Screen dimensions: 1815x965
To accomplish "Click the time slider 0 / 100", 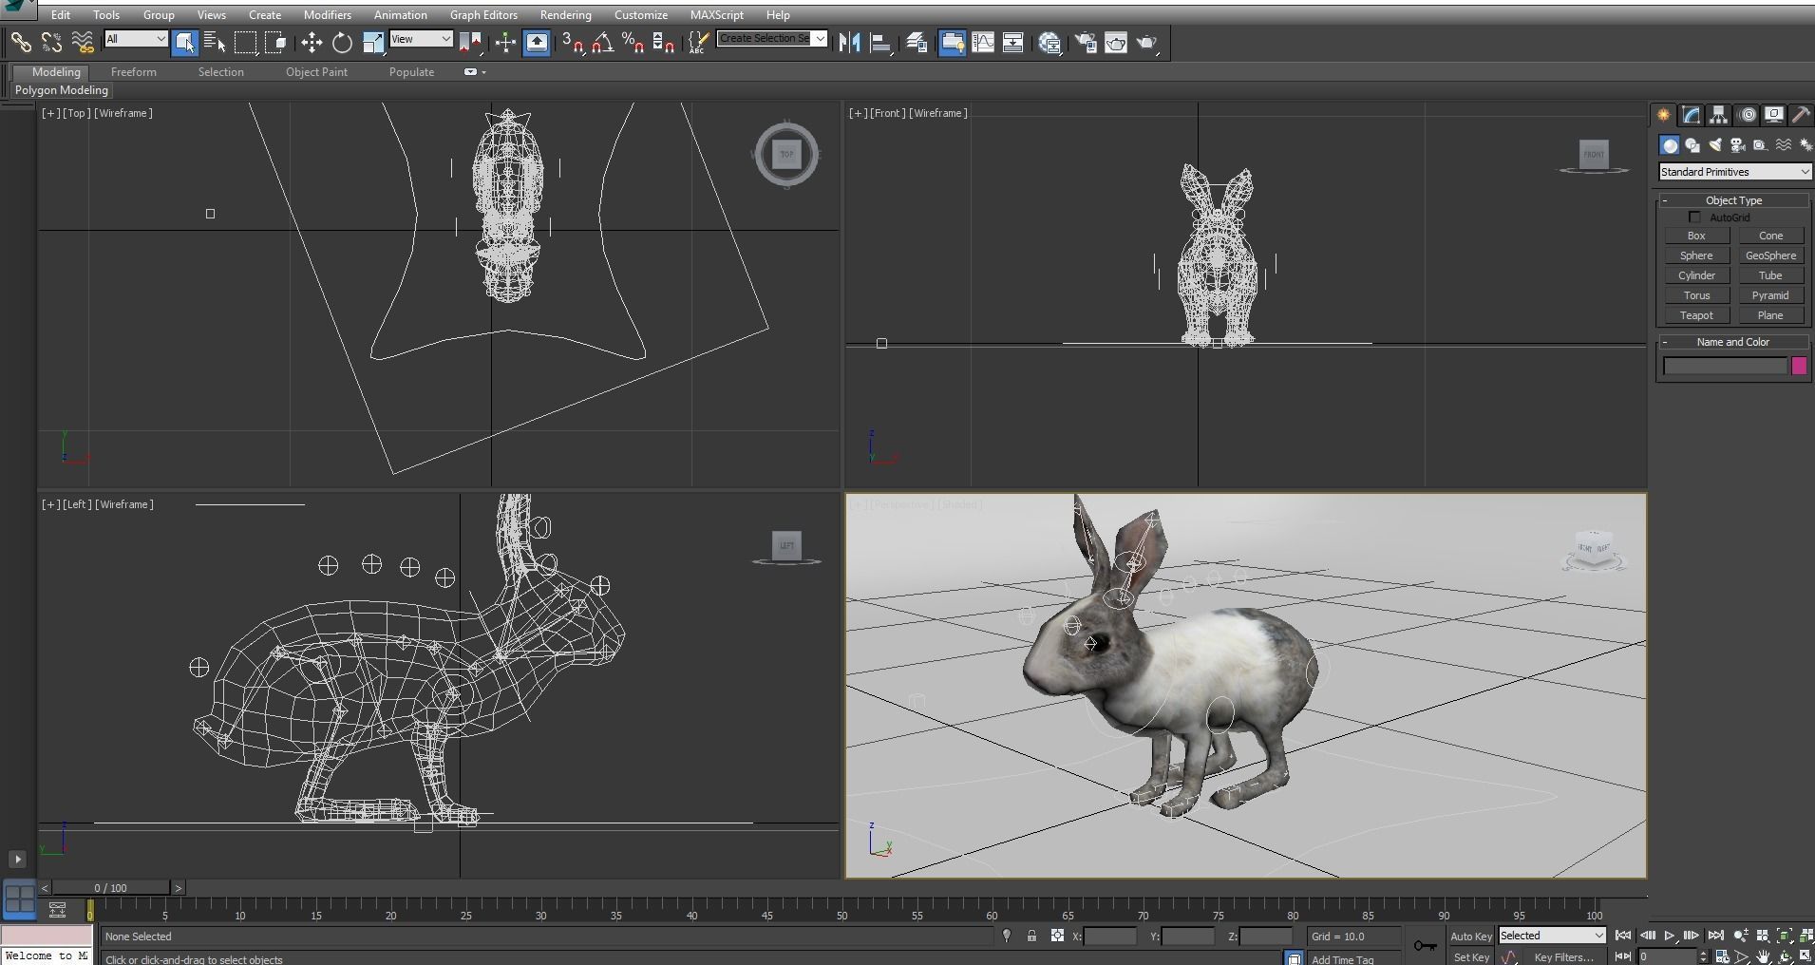I will (111, 888).
